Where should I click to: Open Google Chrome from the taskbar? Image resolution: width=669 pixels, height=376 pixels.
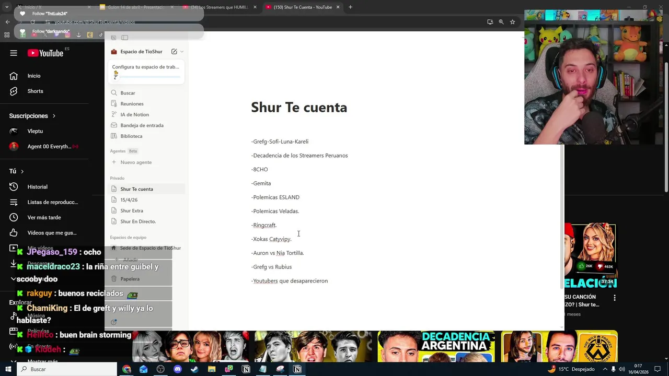pos(126,369)
